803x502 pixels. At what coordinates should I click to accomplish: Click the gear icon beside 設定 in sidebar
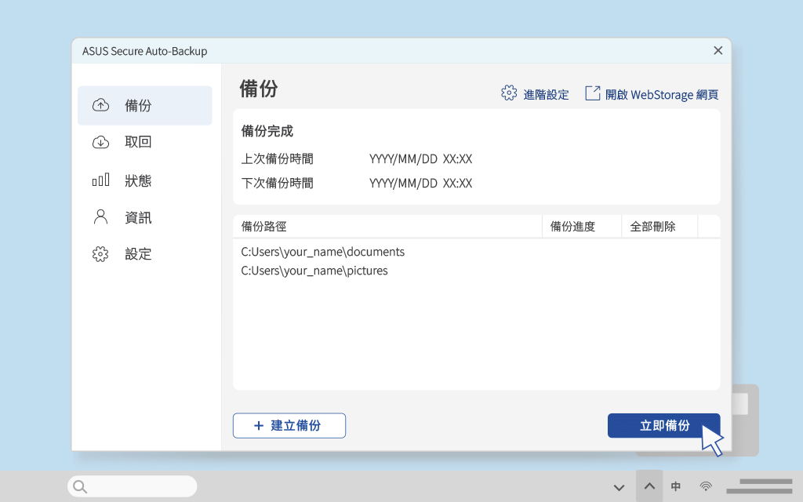pyautogui.click(x=100, y=254)
